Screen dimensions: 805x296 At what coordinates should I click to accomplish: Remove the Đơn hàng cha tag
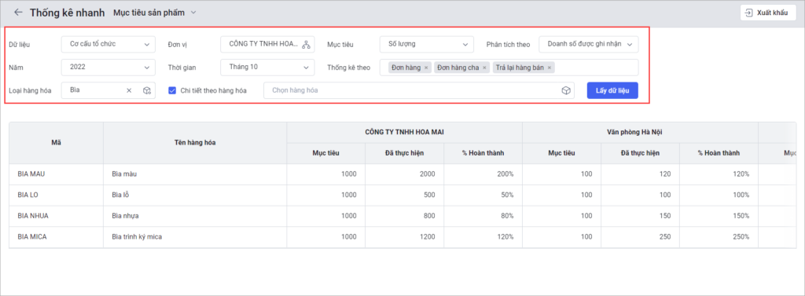(484, 68)
